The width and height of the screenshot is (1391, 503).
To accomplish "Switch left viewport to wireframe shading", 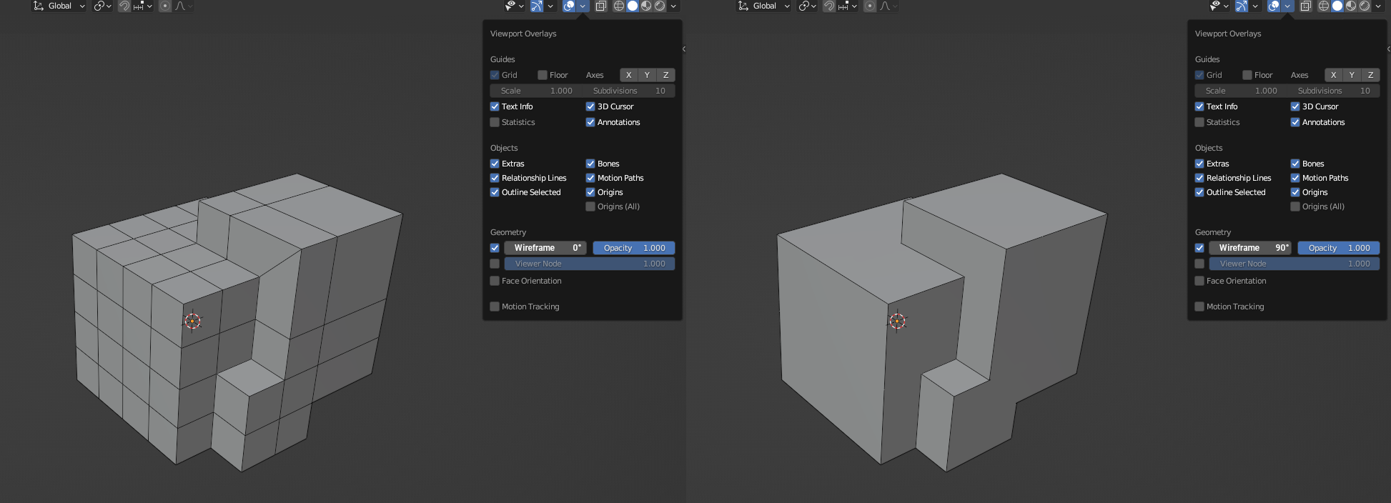I will [619, 6].
